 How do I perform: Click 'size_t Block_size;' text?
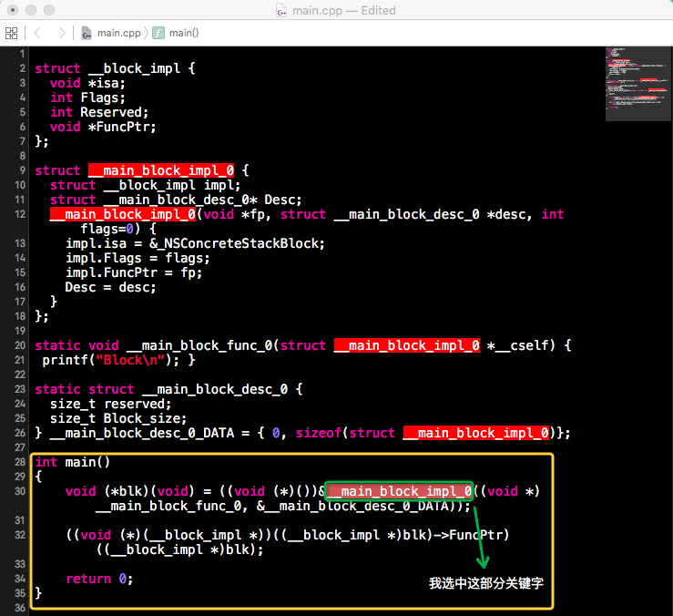[x=118, y=419]
